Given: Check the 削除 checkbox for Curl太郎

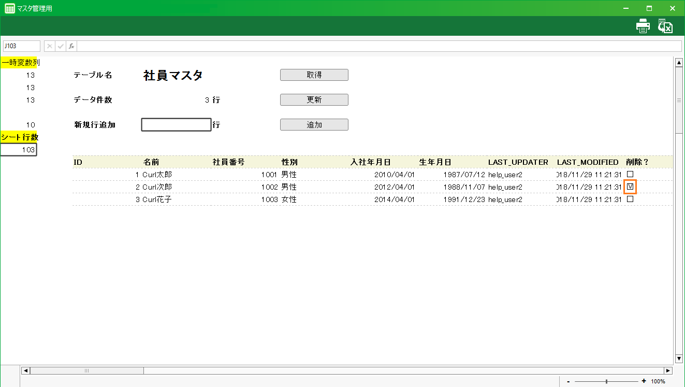Looking at the screenshot, I should [630, 174].
